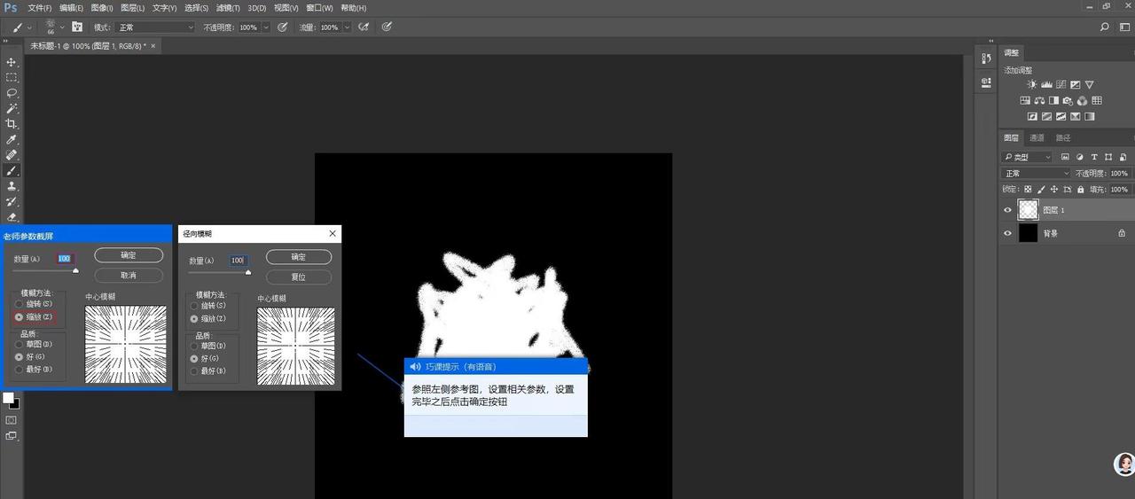Select the Brush tool in the toolbox
1135x499 pixels.
pos(12,170)
